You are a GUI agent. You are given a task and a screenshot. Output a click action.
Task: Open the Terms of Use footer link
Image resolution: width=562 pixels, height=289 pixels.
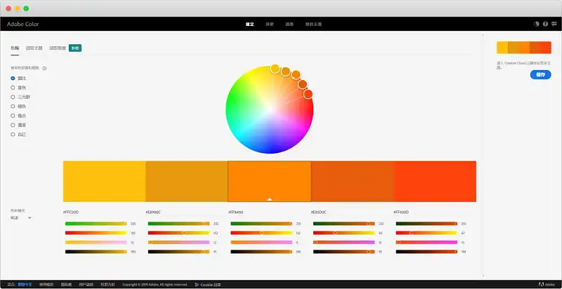46,285
